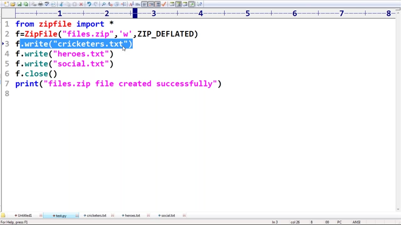The image size is (401, 225).
Task: Run the spell check (ABC) tool
Action: 47,4
